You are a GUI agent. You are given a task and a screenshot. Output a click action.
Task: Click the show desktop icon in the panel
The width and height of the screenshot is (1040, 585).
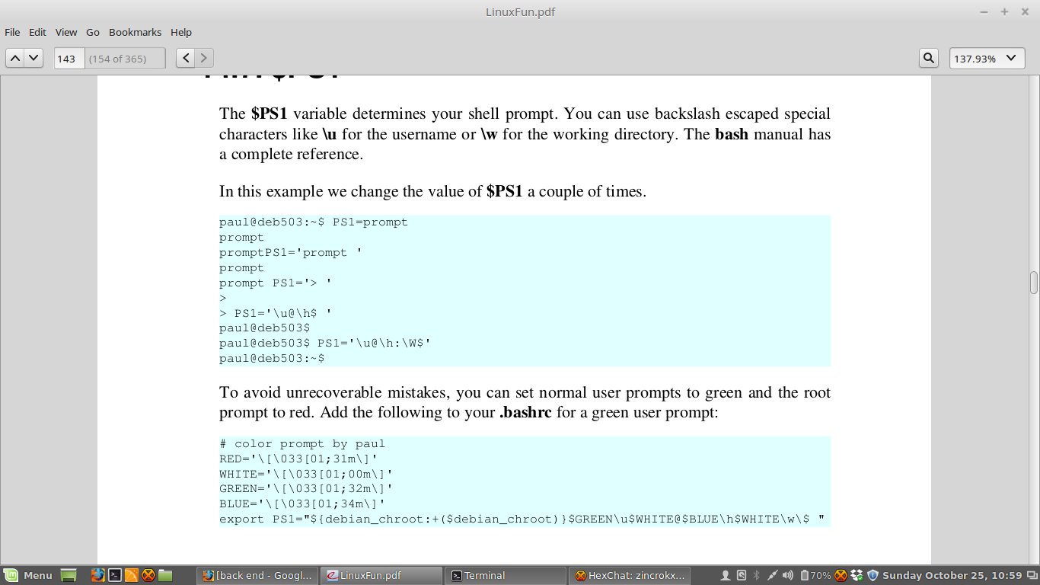[x=69, y=575]
